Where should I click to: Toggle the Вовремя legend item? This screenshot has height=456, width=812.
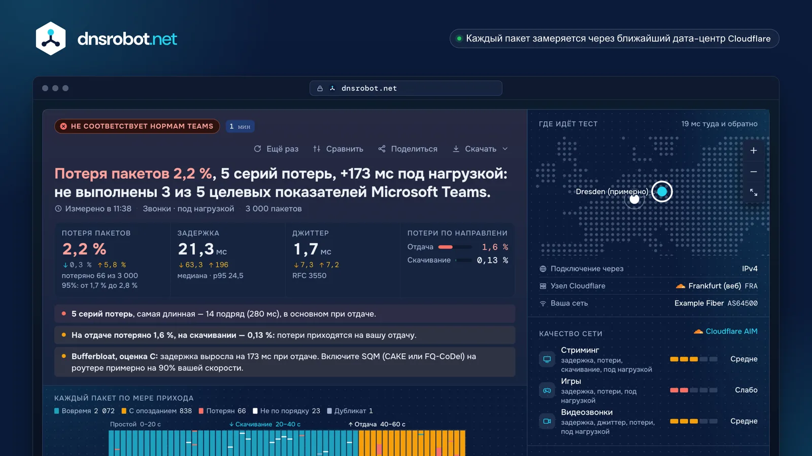click(x=84, y=411)
